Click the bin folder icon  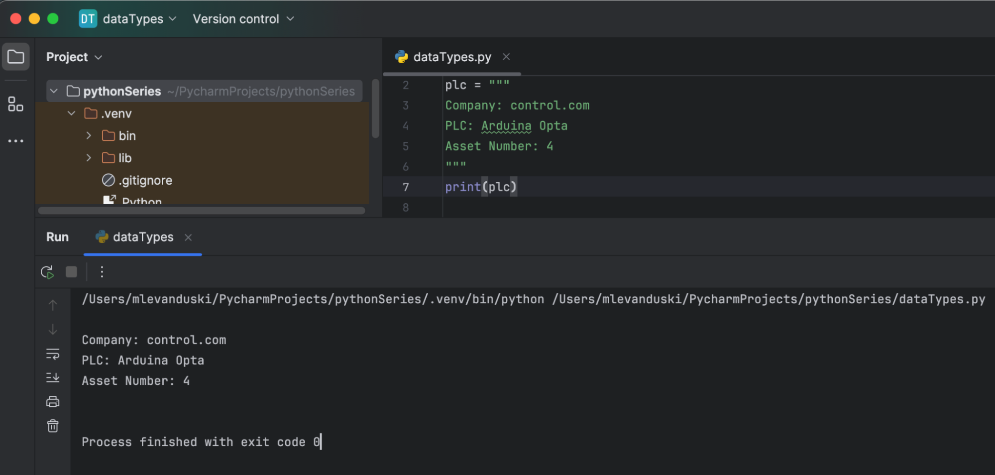click(109, 135)
